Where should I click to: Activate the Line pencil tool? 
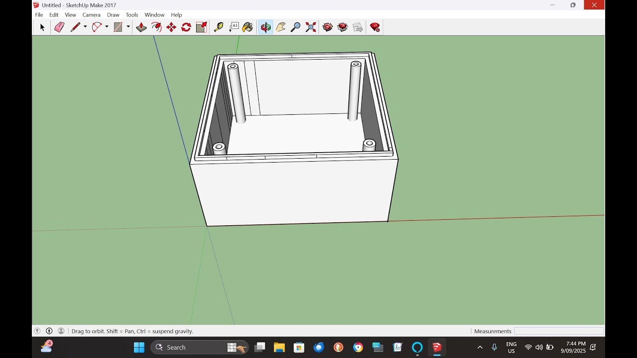(75, 27)
